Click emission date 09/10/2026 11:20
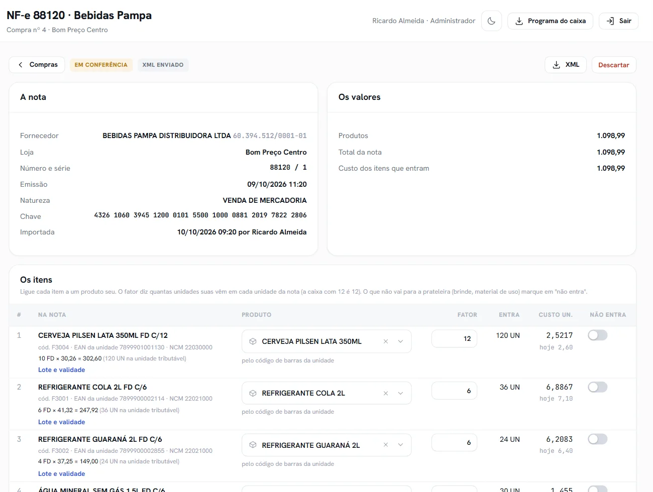This screenshot has height=492, width=653. (277, 184)
